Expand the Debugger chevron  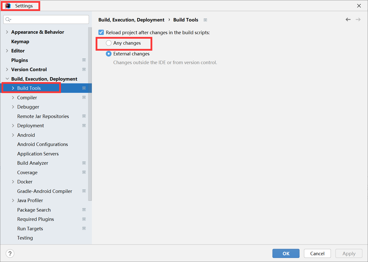coord(13,107)
